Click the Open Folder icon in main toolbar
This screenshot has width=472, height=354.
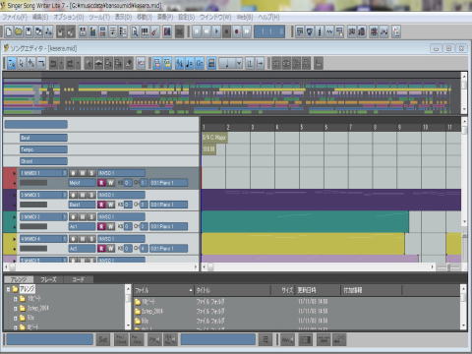[x=19, y=31]
